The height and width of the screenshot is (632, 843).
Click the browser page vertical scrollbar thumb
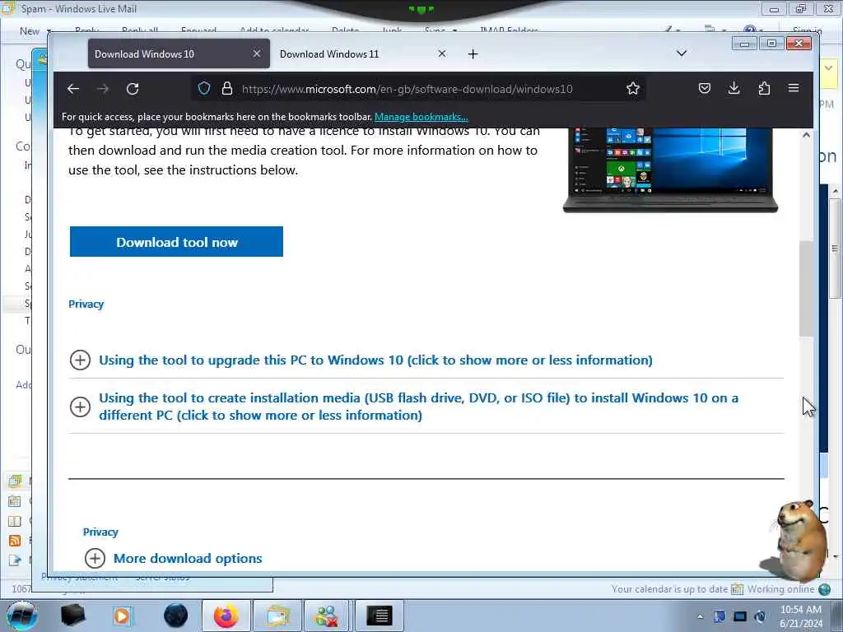pyautogui.click(x=806, y=289)
